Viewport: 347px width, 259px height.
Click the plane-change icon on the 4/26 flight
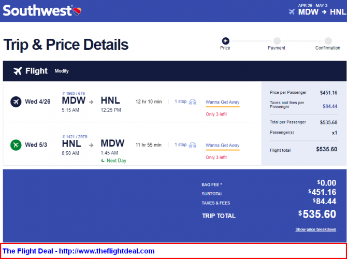coord(192,102)
